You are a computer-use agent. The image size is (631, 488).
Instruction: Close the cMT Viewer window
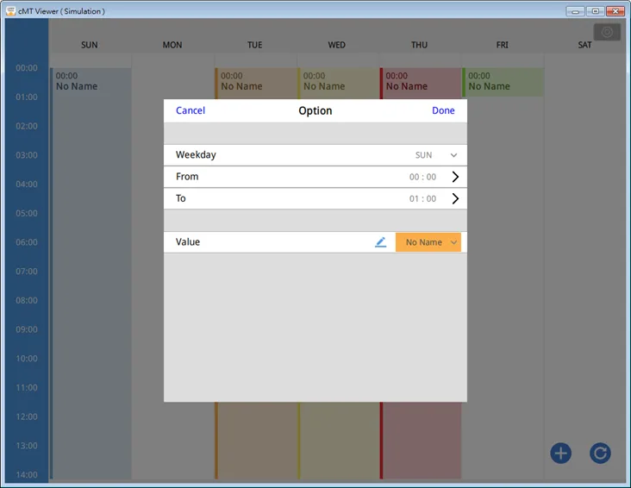[615, 11]
